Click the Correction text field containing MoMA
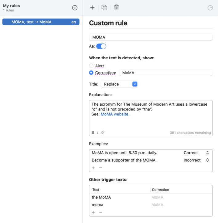 [x=166, y=73]
